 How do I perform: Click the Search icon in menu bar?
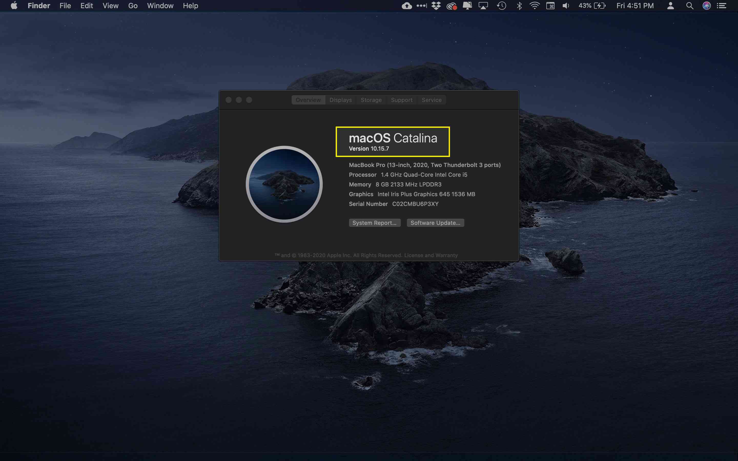pyautogui.click(x=690, y=6)
